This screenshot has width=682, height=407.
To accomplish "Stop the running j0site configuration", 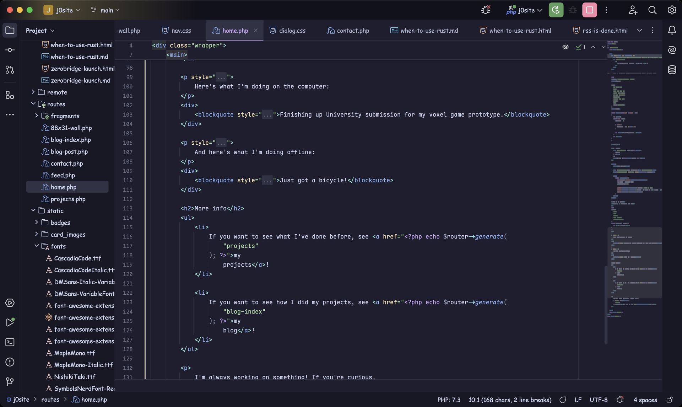I will coord(589,10).
